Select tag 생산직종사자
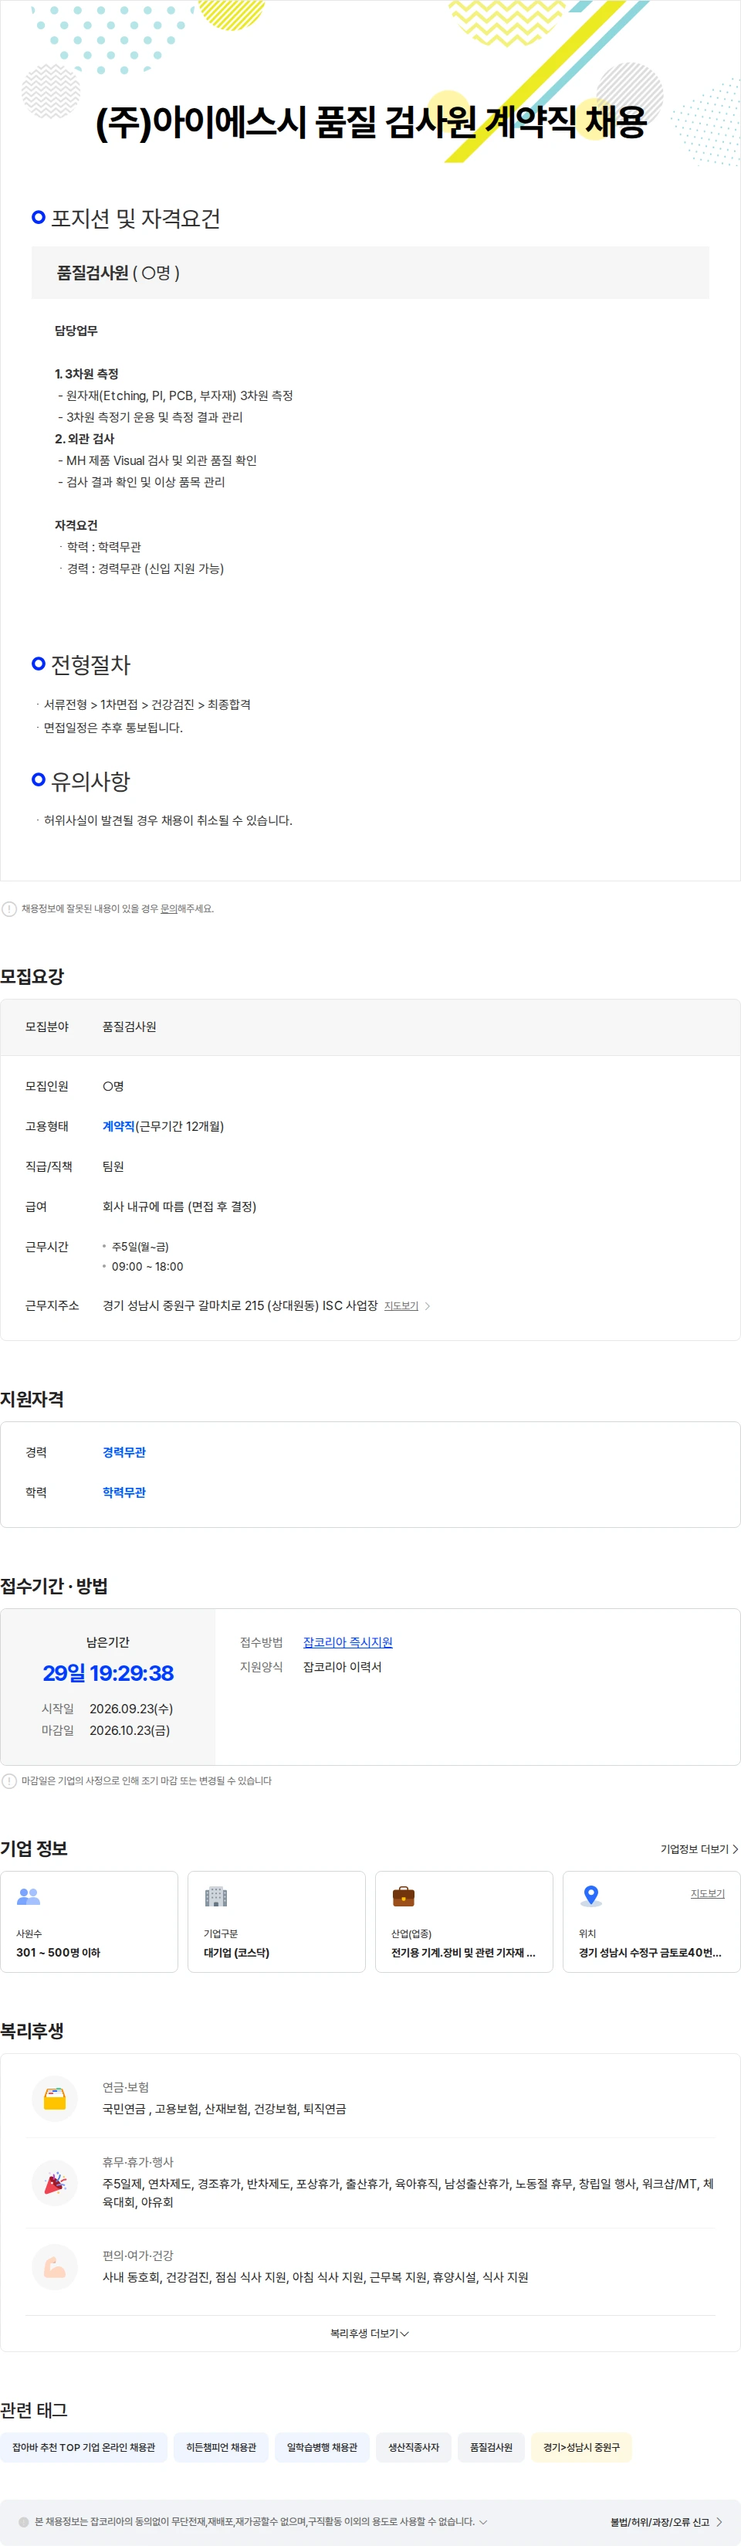 [414, 2447]
